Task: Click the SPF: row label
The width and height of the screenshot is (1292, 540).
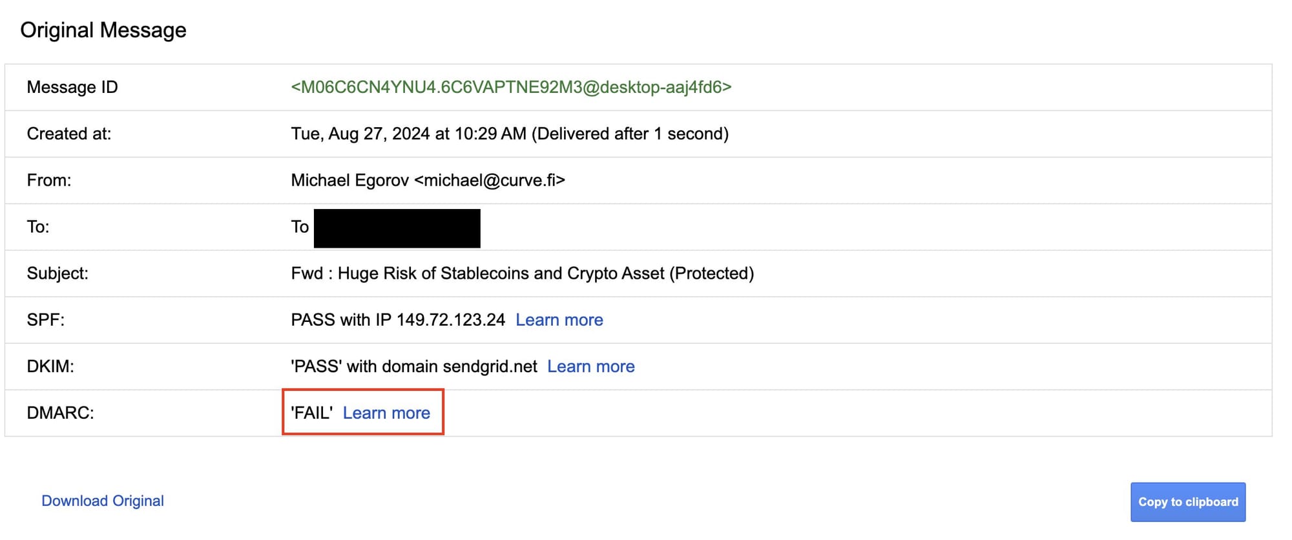Action: 46,320
